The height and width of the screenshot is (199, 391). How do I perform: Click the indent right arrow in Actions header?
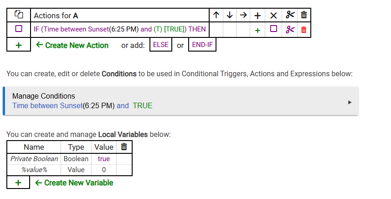(x=243, y=15)
